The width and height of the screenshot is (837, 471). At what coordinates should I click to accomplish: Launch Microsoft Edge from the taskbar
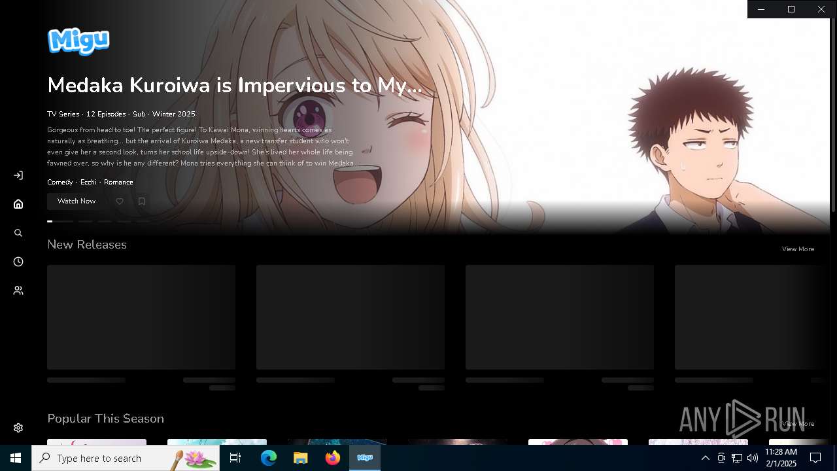(x=269, y=458)
